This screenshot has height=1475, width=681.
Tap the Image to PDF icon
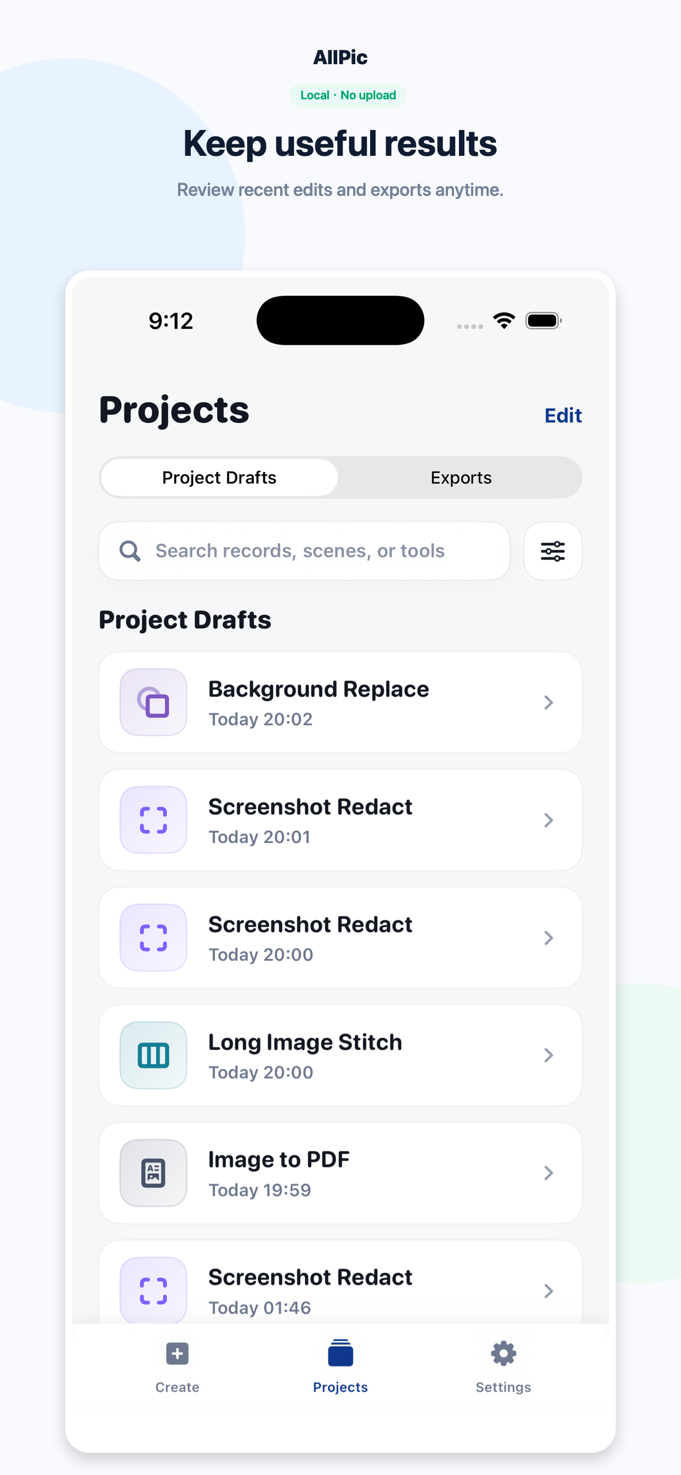point(154,1173)
